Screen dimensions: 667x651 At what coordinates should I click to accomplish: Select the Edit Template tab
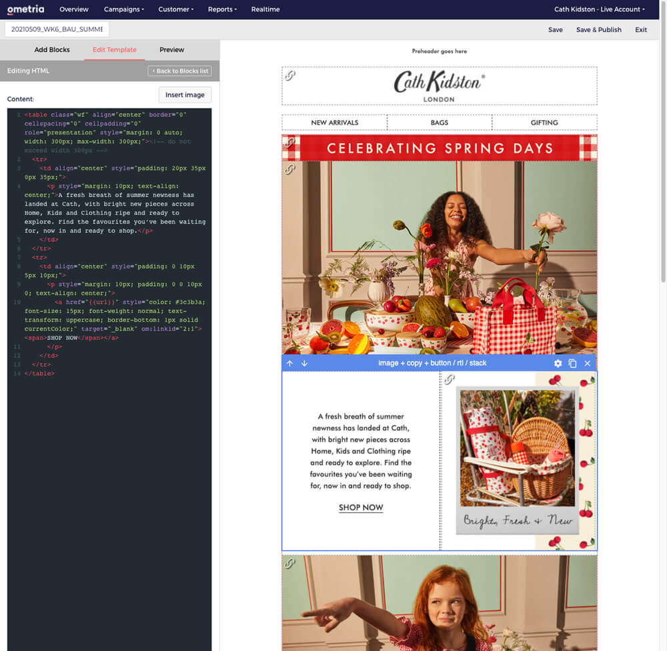(115, 49)
